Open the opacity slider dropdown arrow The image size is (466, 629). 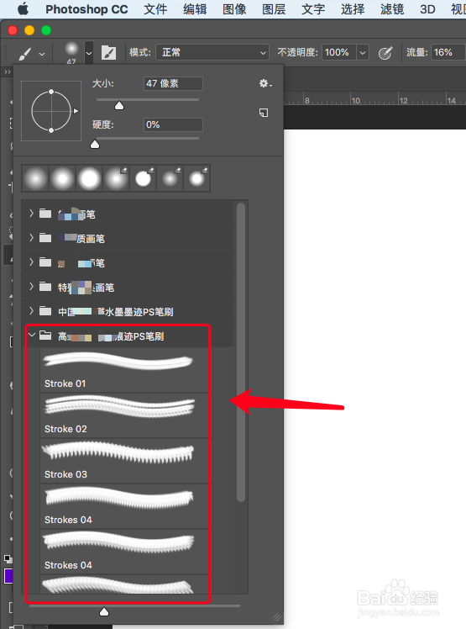(x=363, y=52)
